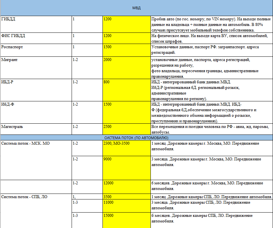Click the На физическое лицо description
This screenshot has width=273, height=228.
[x=212, y=38]
